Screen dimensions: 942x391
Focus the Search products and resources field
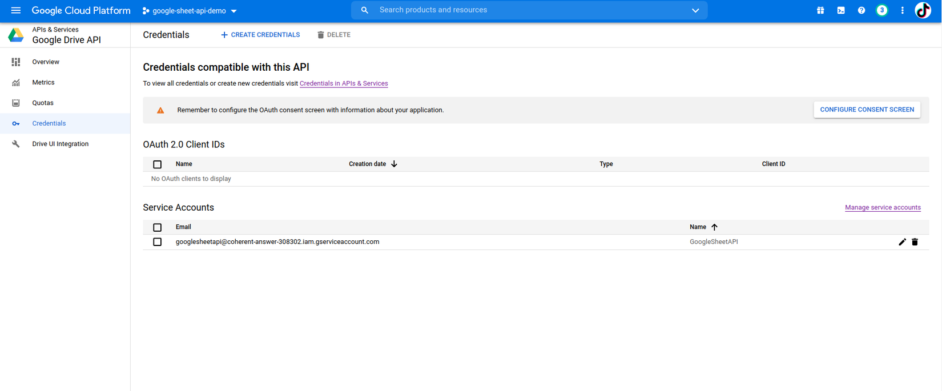pos(529,10)
